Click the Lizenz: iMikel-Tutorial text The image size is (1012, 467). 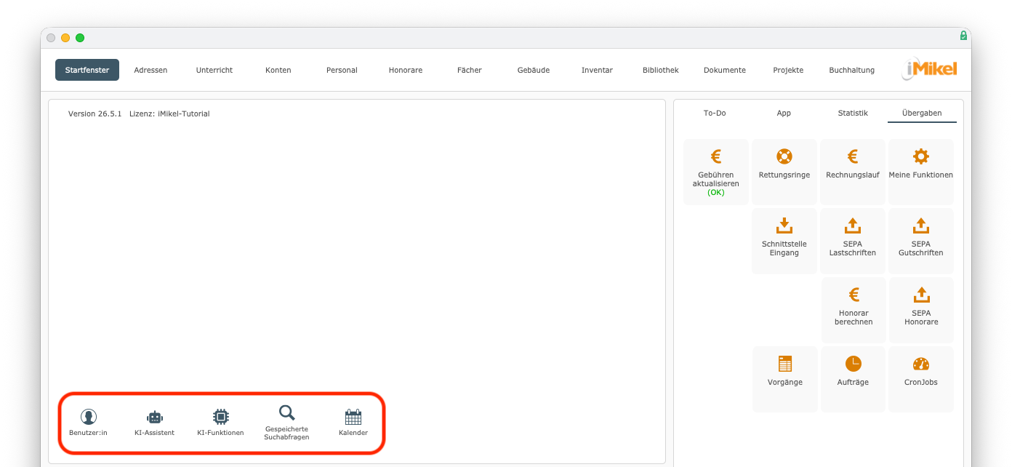click(169, 113)
